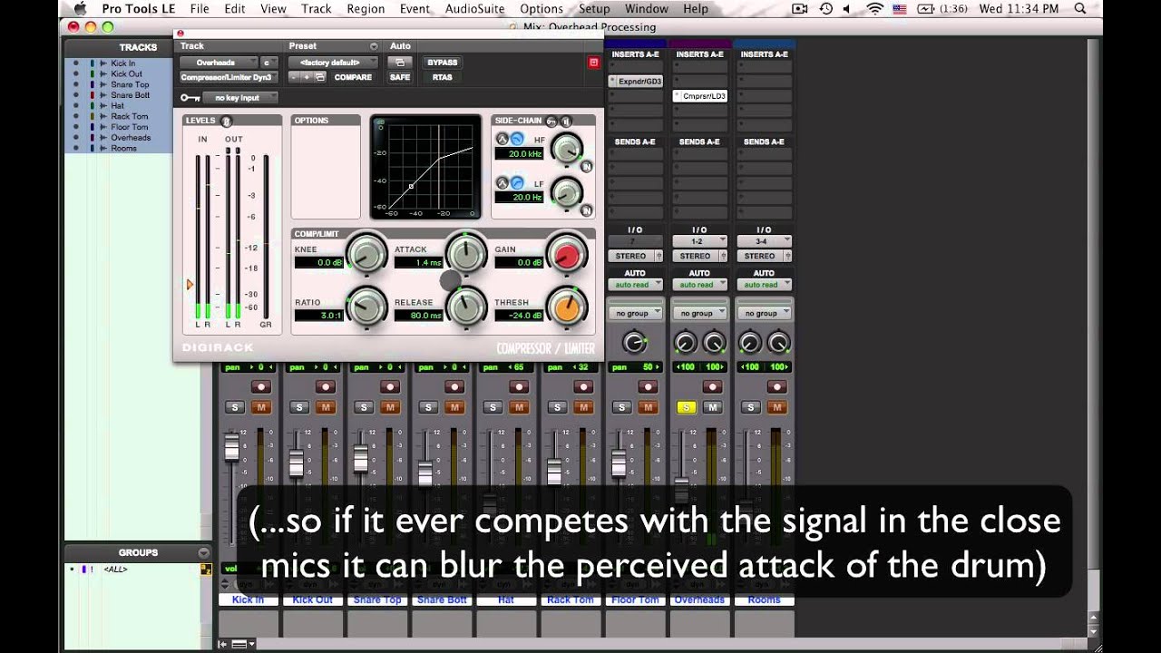The height and width of the screenshot is (653, 1161).
Task: Click the orange threshold arrow on meter
Action: pos(190,285)
